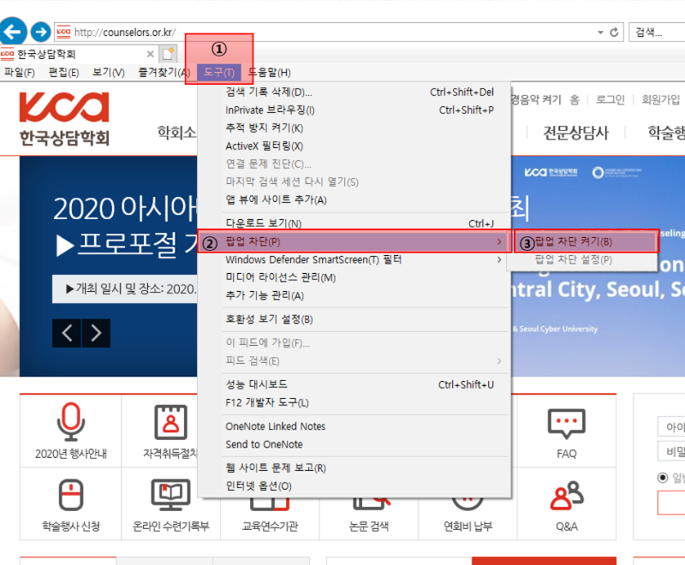685x565 pixels.
Task: Open the address bar history dropdown arrow
Action: (600, 33)
